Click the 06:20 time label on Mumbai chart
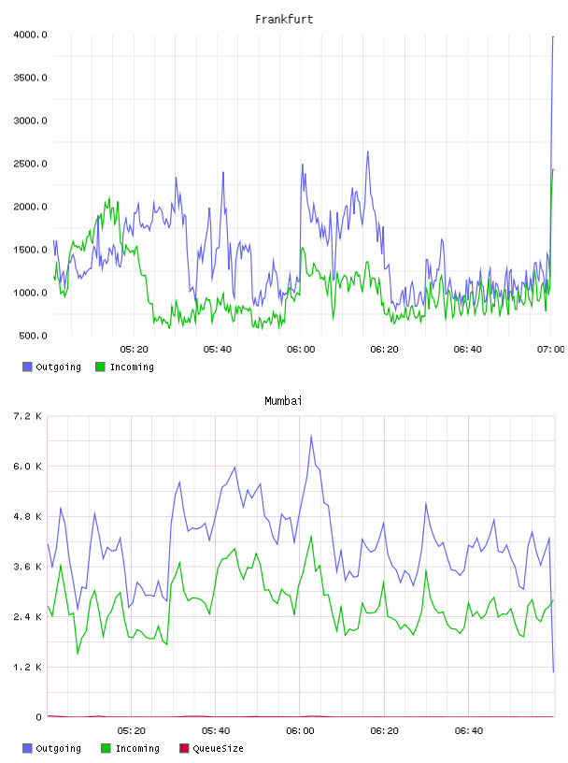568x763 pixels. (x=384, y=731)
